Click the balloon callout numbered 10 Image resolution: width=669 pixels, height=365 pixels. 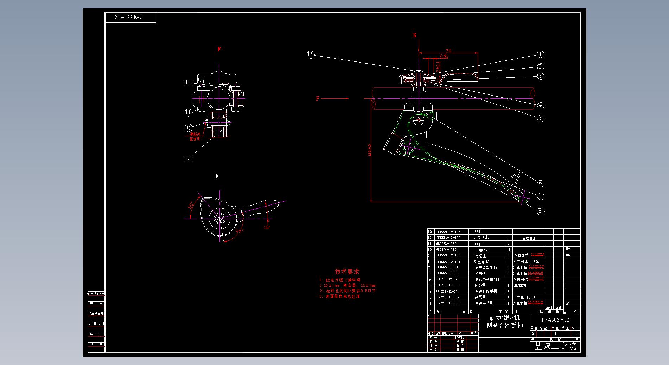click(x=189, y=128)
